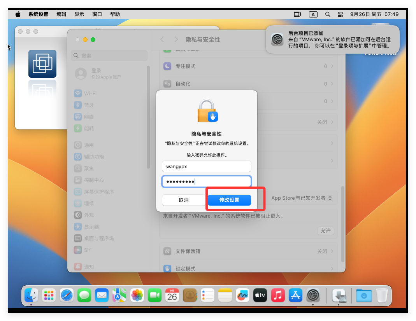This screenshot has width=416, height=321.
Task: Select 辅助功能 in the sidebar
Action: coord(109,157)
